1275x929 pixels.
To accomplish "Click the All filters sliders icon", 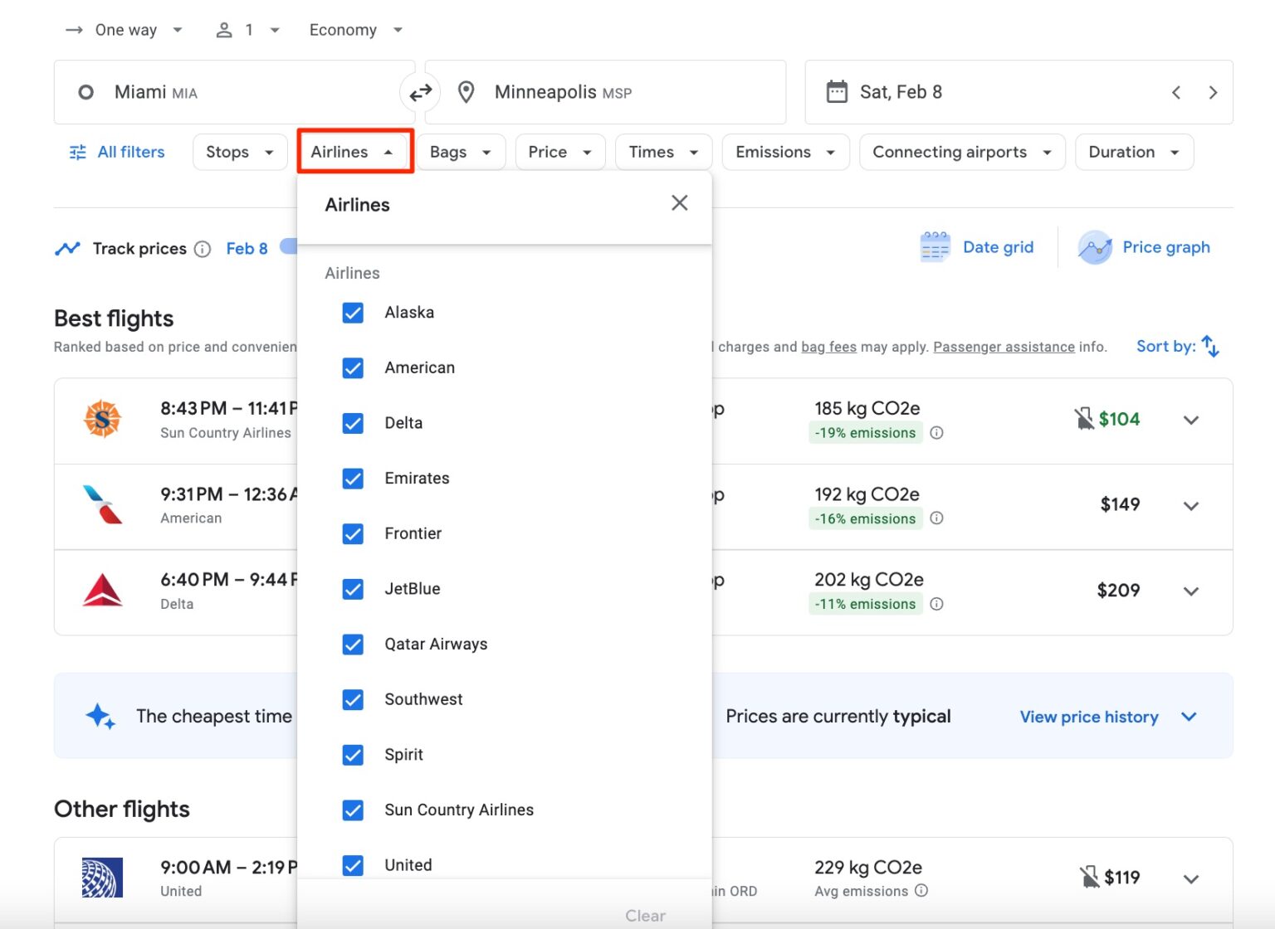I will tap(77, 152).
